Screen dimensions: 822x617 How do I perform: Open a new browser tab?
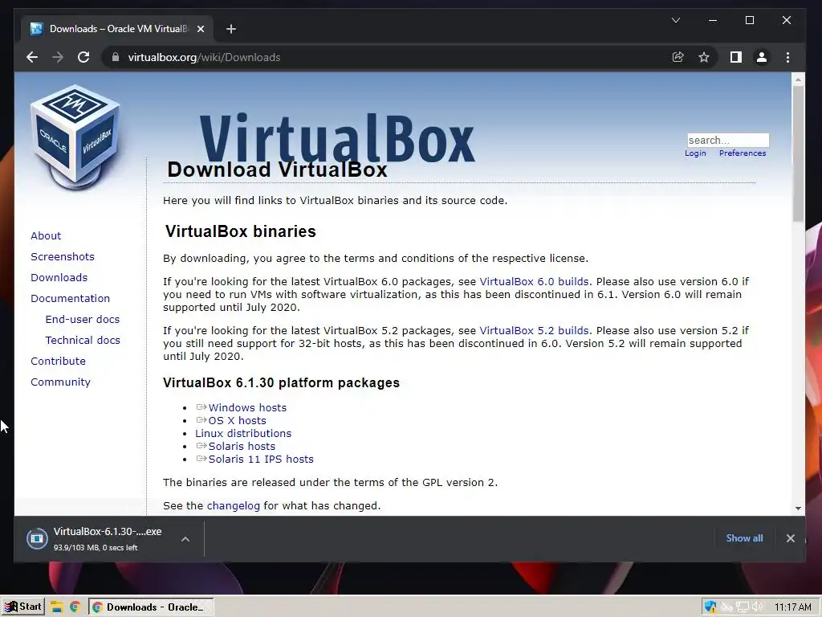(231, 29)
